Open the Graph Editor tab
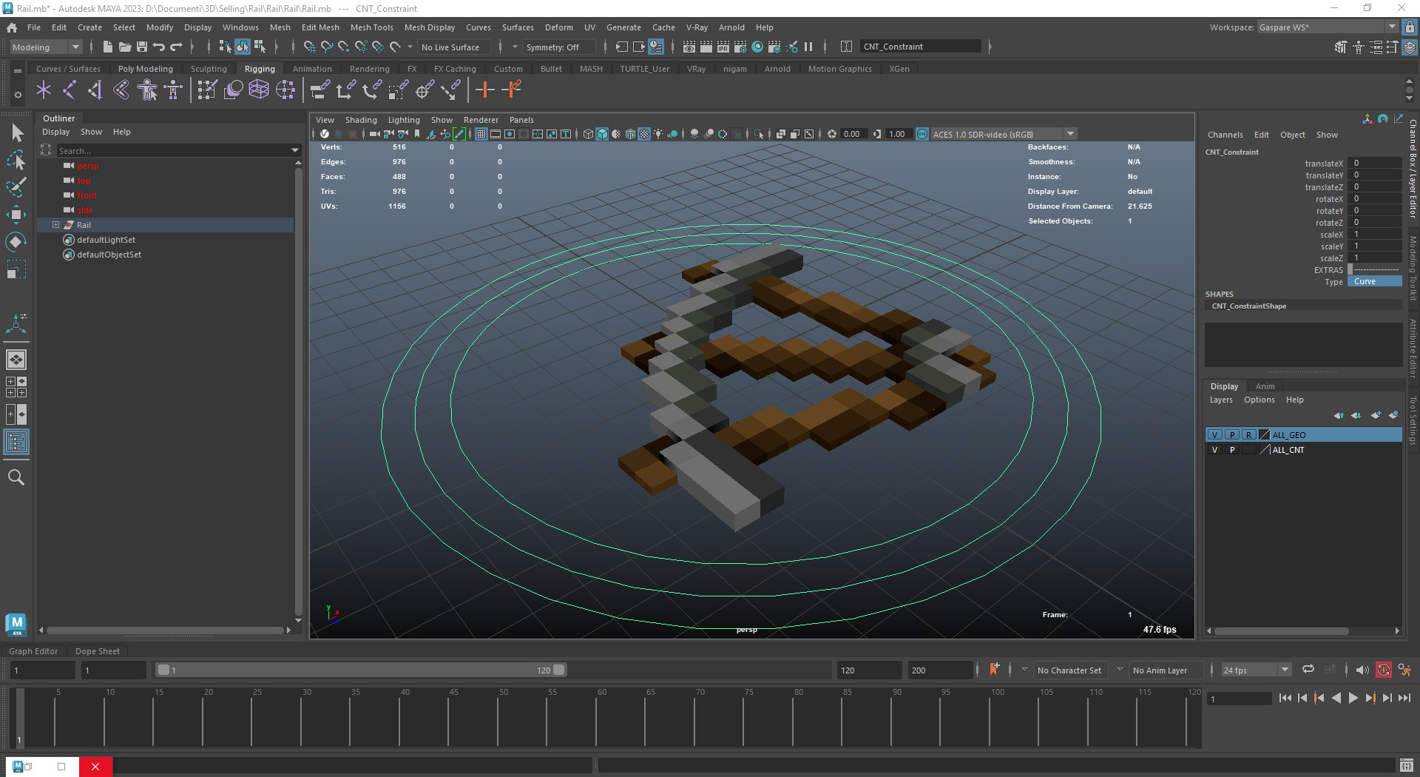This screenshot has width=1420, height=777. coord(33,651)
